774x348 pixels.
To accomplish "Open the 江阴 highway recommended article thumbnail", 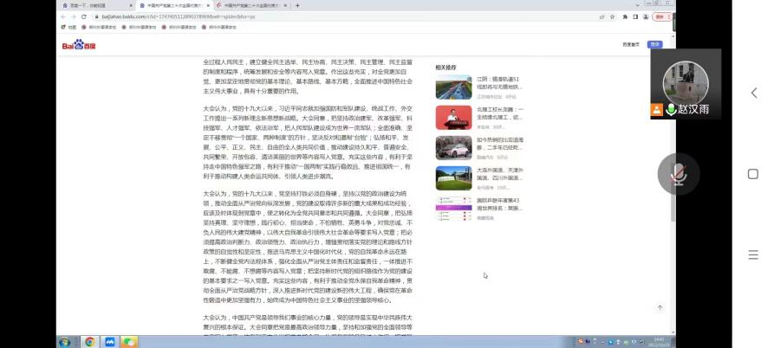I will pos(453,88).
